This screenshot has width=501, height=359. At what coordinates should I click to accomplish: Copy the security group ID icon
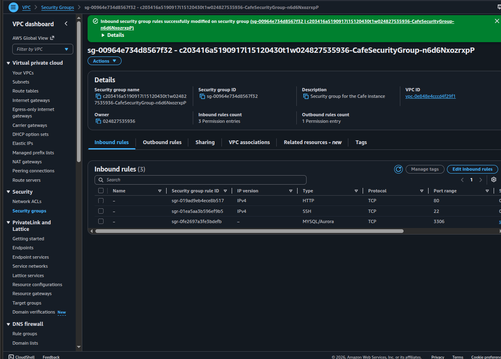tap(202, 97)
